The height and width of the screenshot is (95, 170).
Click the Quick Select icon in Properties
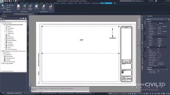tap(168, 19)
